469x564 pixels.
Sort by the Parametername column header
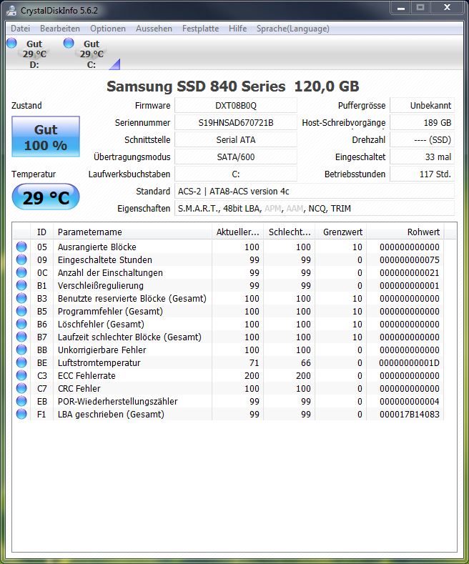click(x=132, y=232)
